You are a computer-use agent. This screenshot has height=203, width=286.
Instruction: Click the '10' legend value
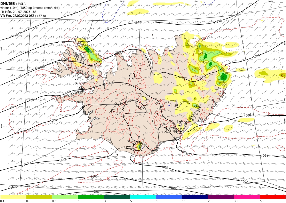pos(158,201)
